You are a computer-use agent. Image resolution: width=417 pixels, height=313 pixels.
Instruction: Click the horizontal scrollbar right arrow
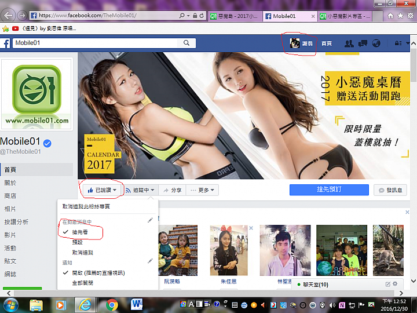(x=401, y=293)
